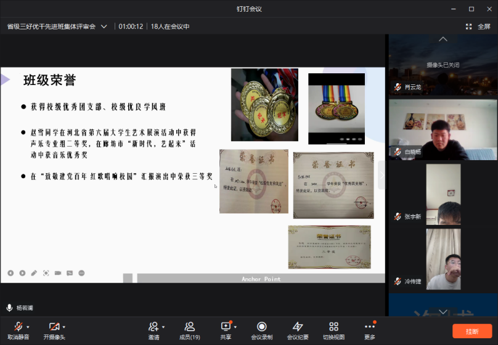Screen dimensions: 498x345
Task: Open the arrow next to 开摄像头
Action: tap(64, 327)
